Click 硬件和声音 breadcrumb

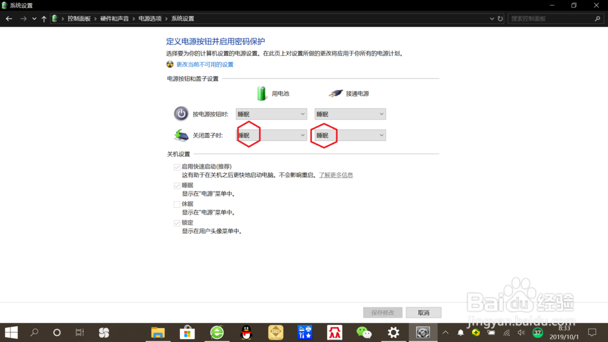coord(114,19)
